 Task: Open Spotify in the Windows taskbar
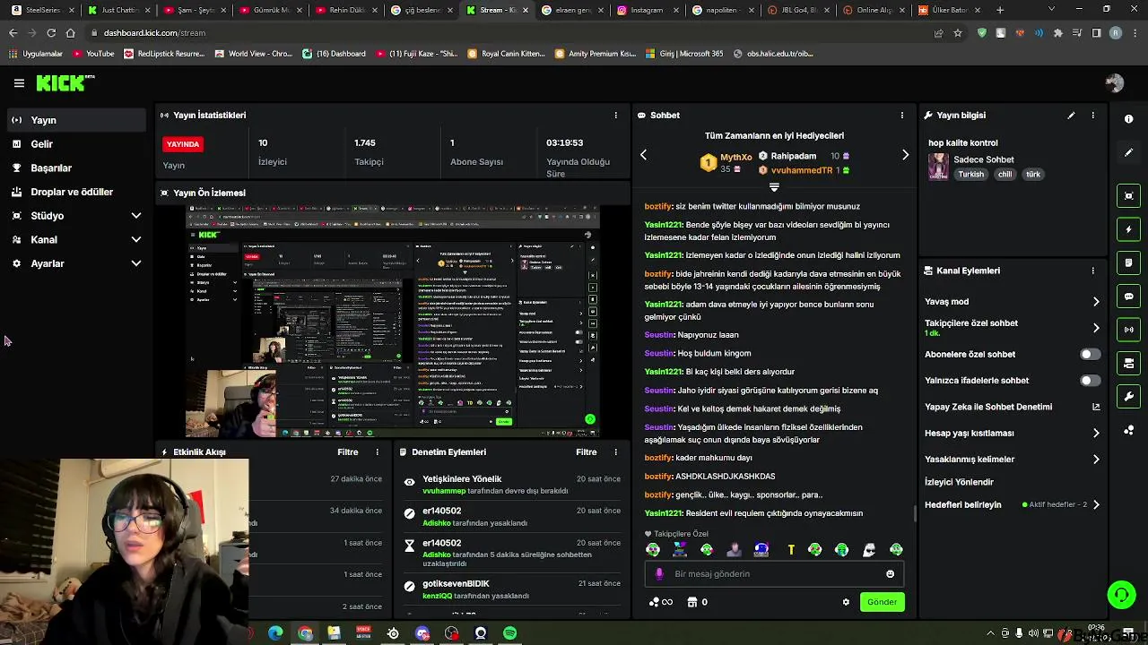click(x=509, y=633)
